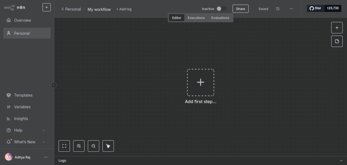The image size is (347, 165).
Task: Open the nodes panel plus button
Action: click(x=336, y=28)
